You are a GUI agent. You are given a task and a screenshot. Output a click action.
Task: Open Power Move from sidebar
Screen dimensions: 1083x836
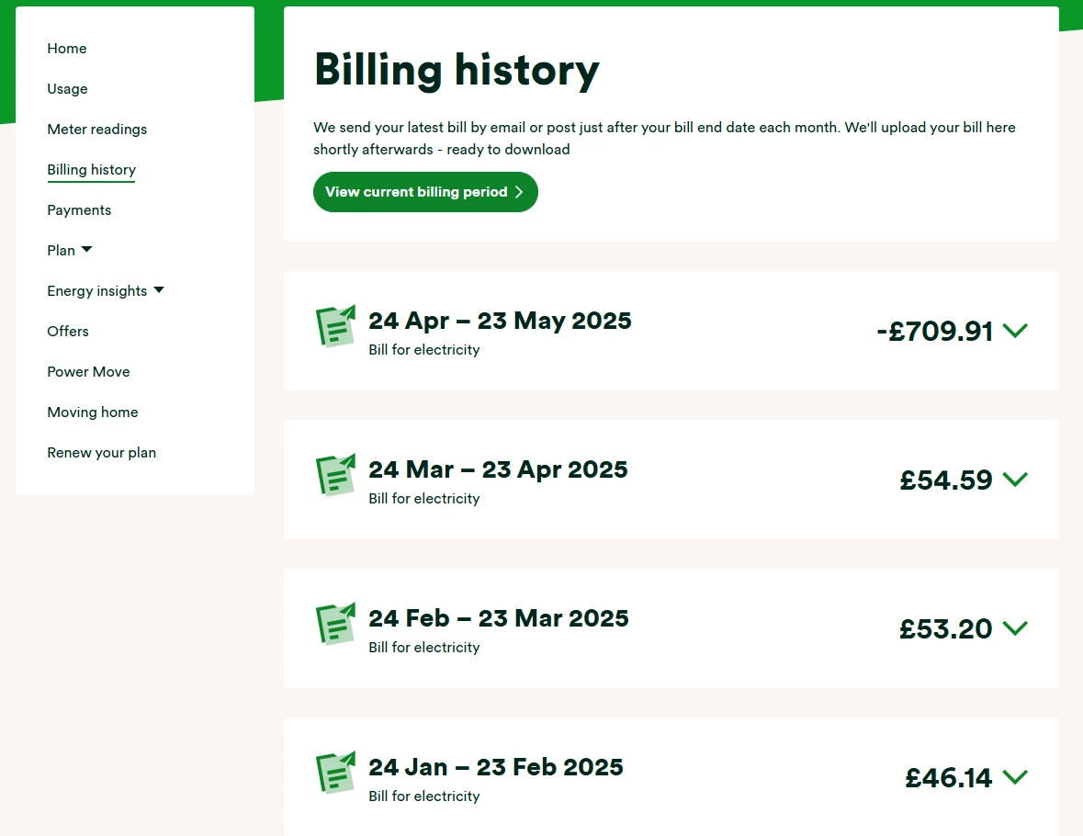pyautogui.click(x=88, y=372)
